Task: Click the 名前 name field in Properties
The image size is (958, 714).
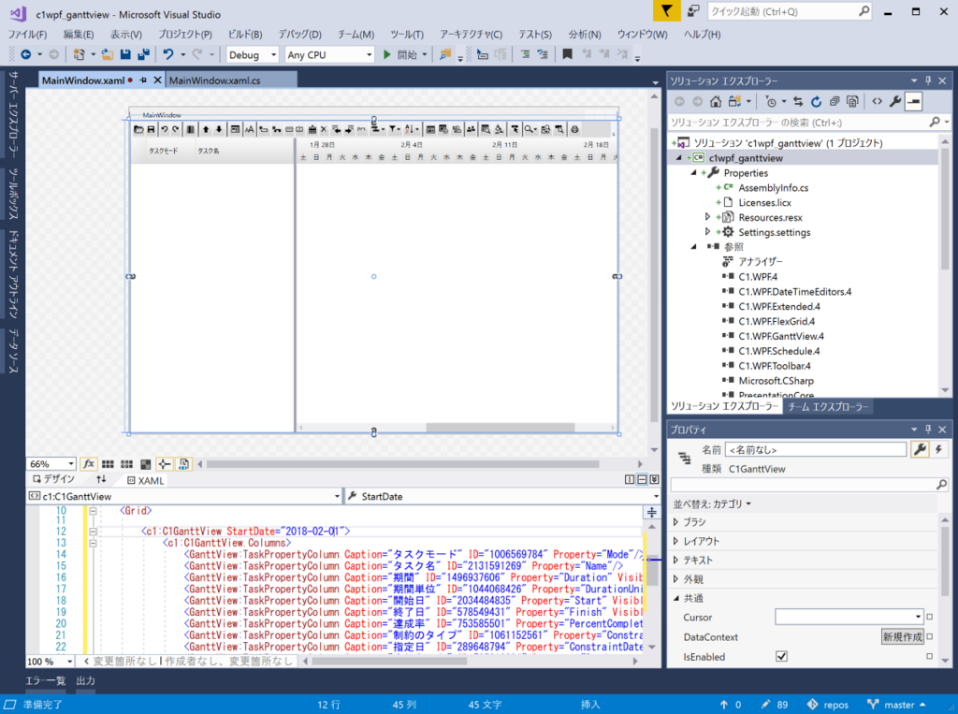Action: [x=816, y=449]
